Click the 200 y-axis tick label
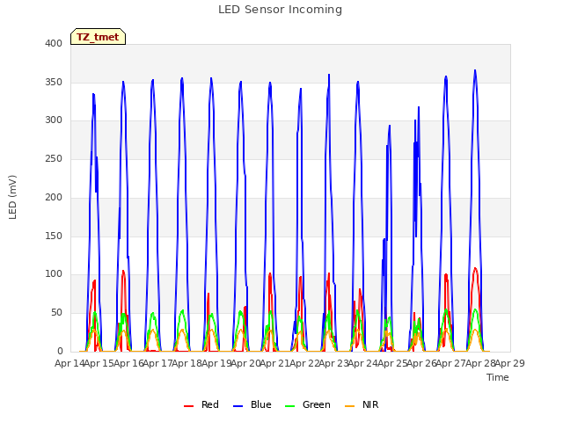The height and width of the screenshot is (422, 563). pyautogui.click(x=54, y=197)
